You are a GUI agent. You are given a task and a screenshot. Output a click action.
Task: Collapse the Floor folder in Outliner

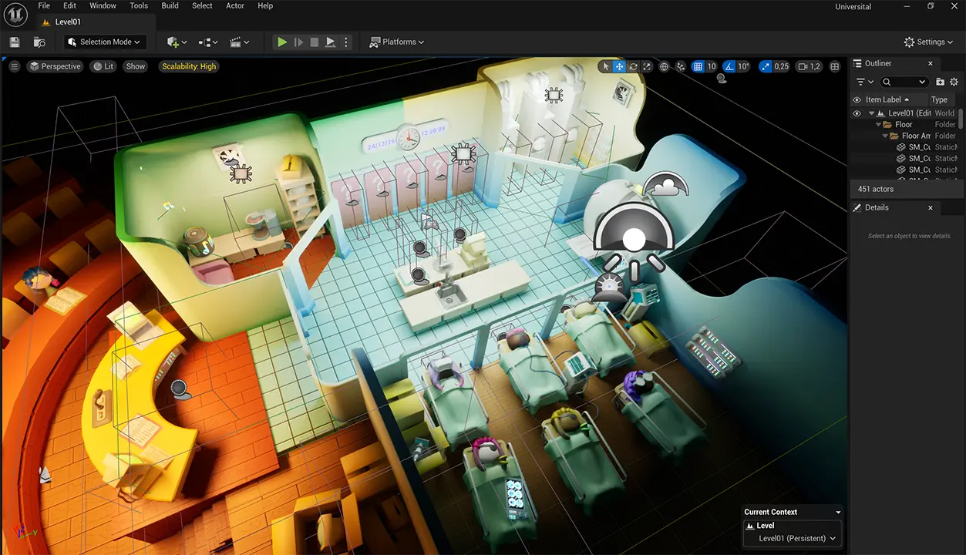click(x=879, y=125)
